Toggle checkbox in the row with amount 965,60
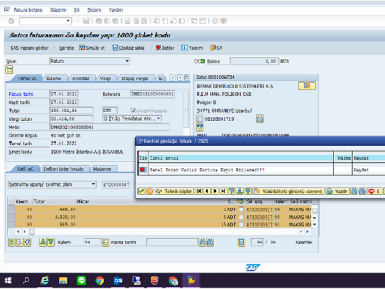Image resolution: width=385 pixels, height=289 pixels. click(241, 209)
